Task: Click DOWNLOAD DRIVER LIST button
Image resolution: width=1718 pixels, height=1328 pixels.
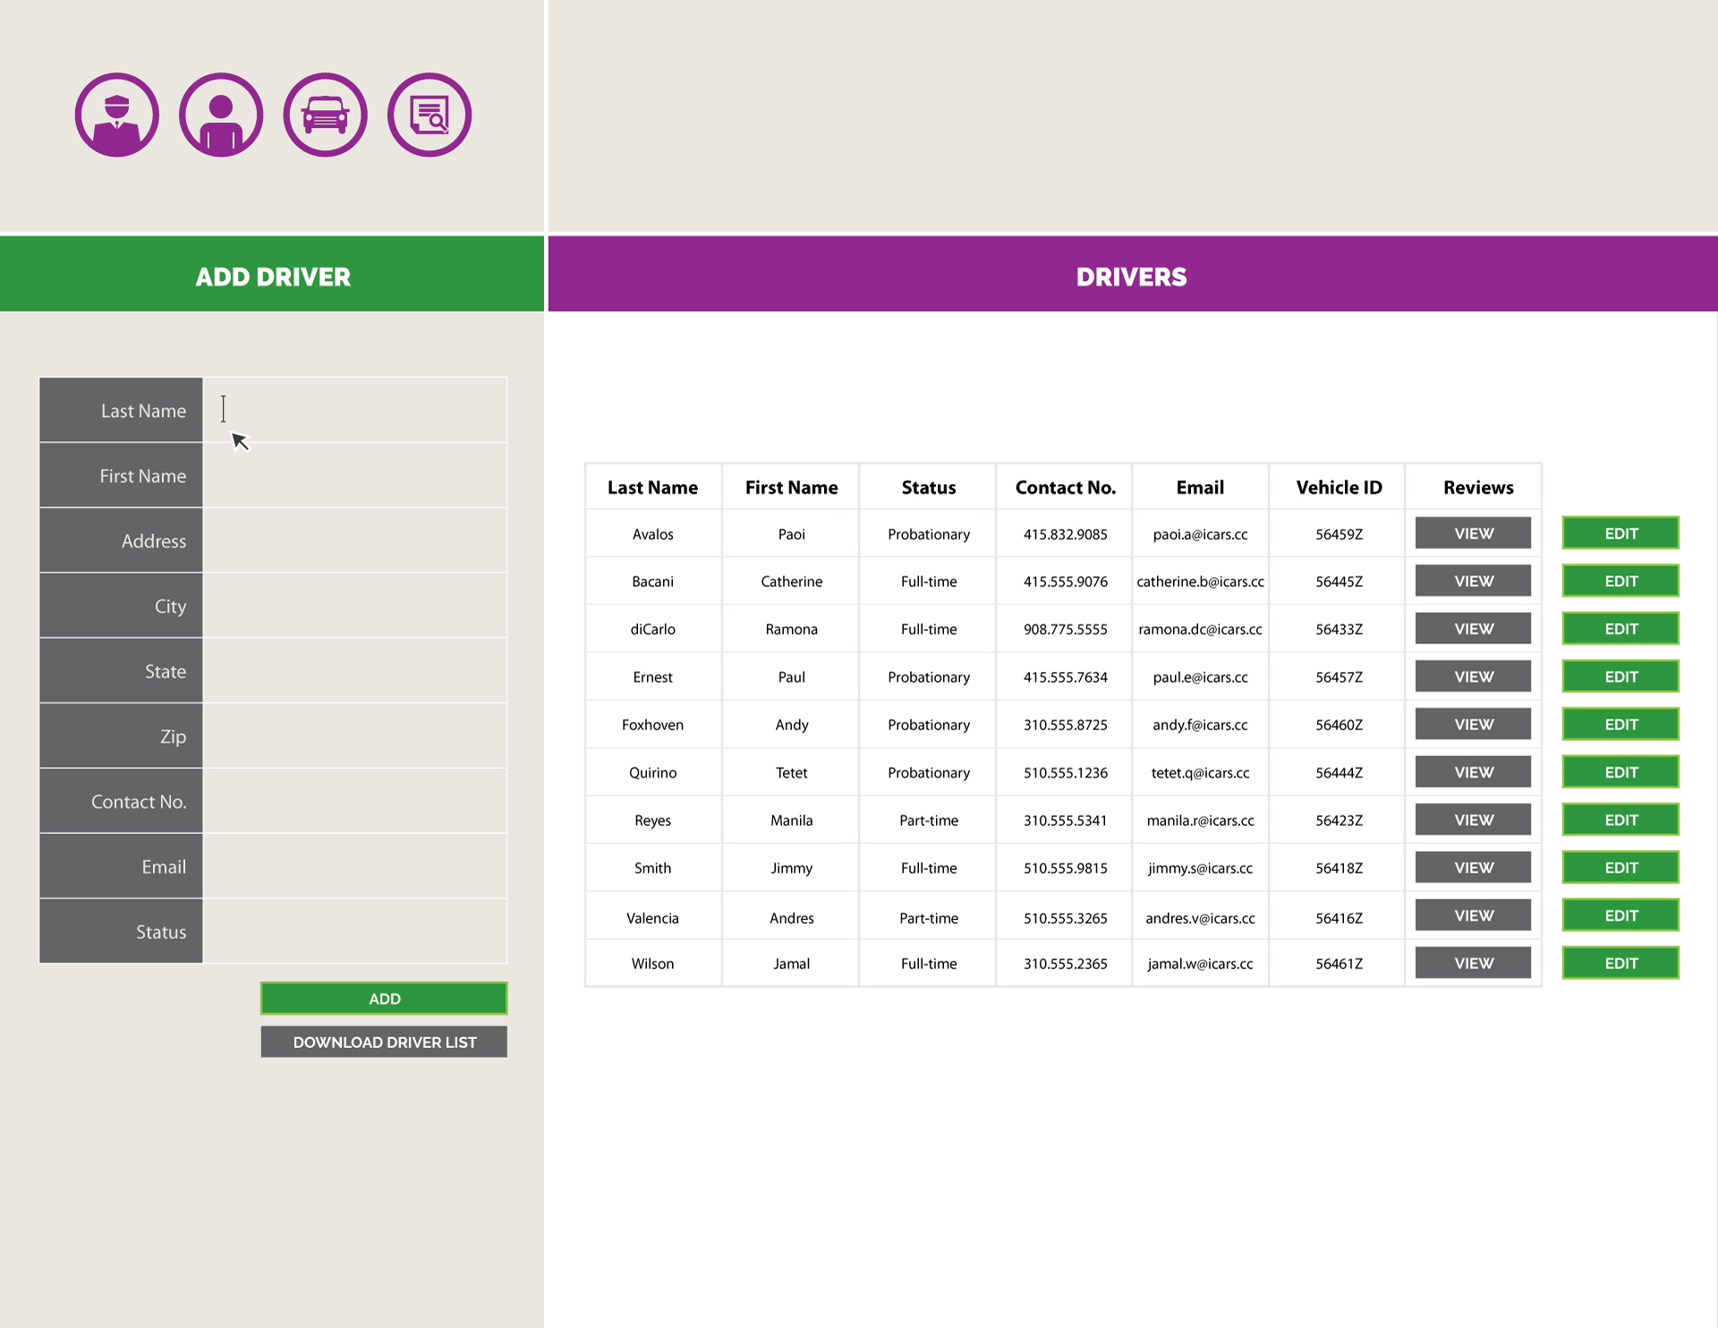Action: click(x=384, y=1042)
